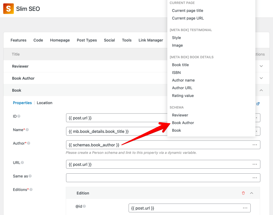Viewport: 273px width, 215px height.
Task: Collapse the Book schema row
Action: tap(261, 90)
